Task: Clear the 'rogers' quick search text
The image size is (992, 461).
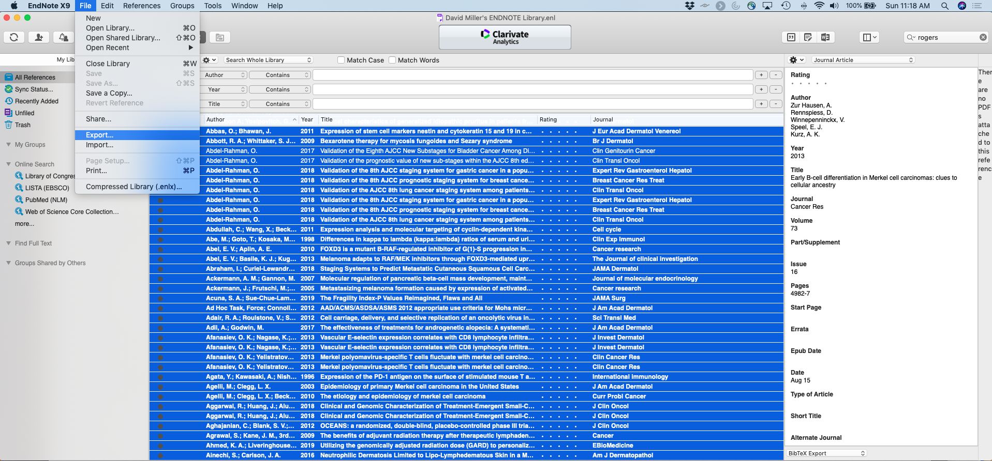Action: (983, 37)
